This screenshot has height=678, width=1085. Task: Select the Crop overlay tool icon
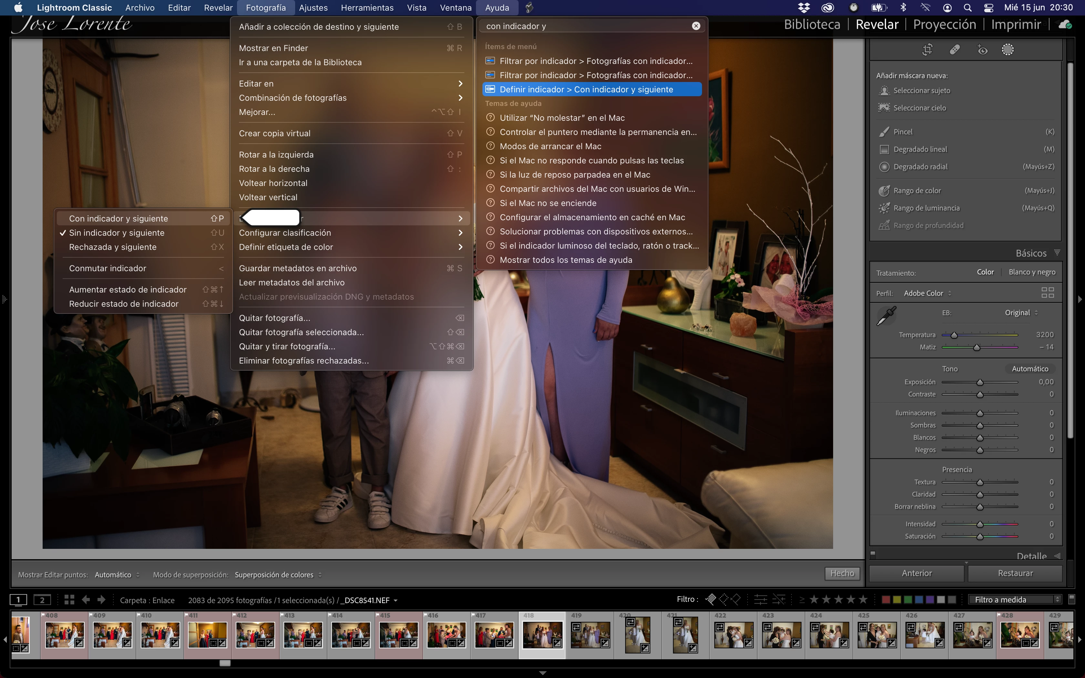click(927, 50)
